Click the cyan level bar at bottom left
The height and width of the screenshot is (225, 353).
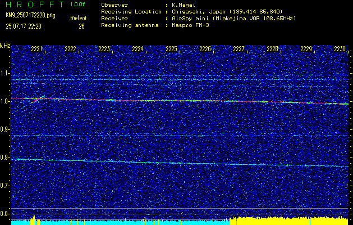click(x=121, y=223)
